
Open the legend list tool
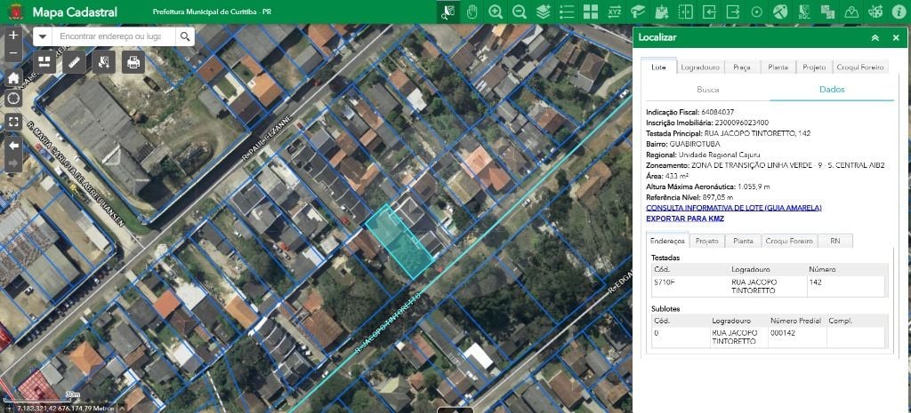(567, 12)
